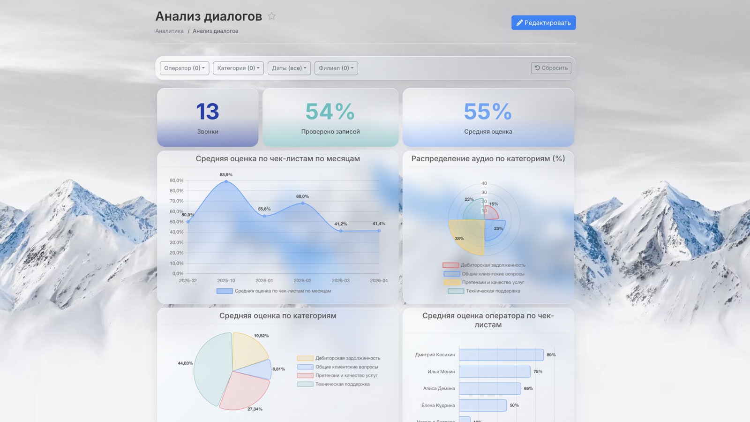The image size is (750, 422).
Task: Click the red 15% polar chart segment
Action: pos(490,213)
